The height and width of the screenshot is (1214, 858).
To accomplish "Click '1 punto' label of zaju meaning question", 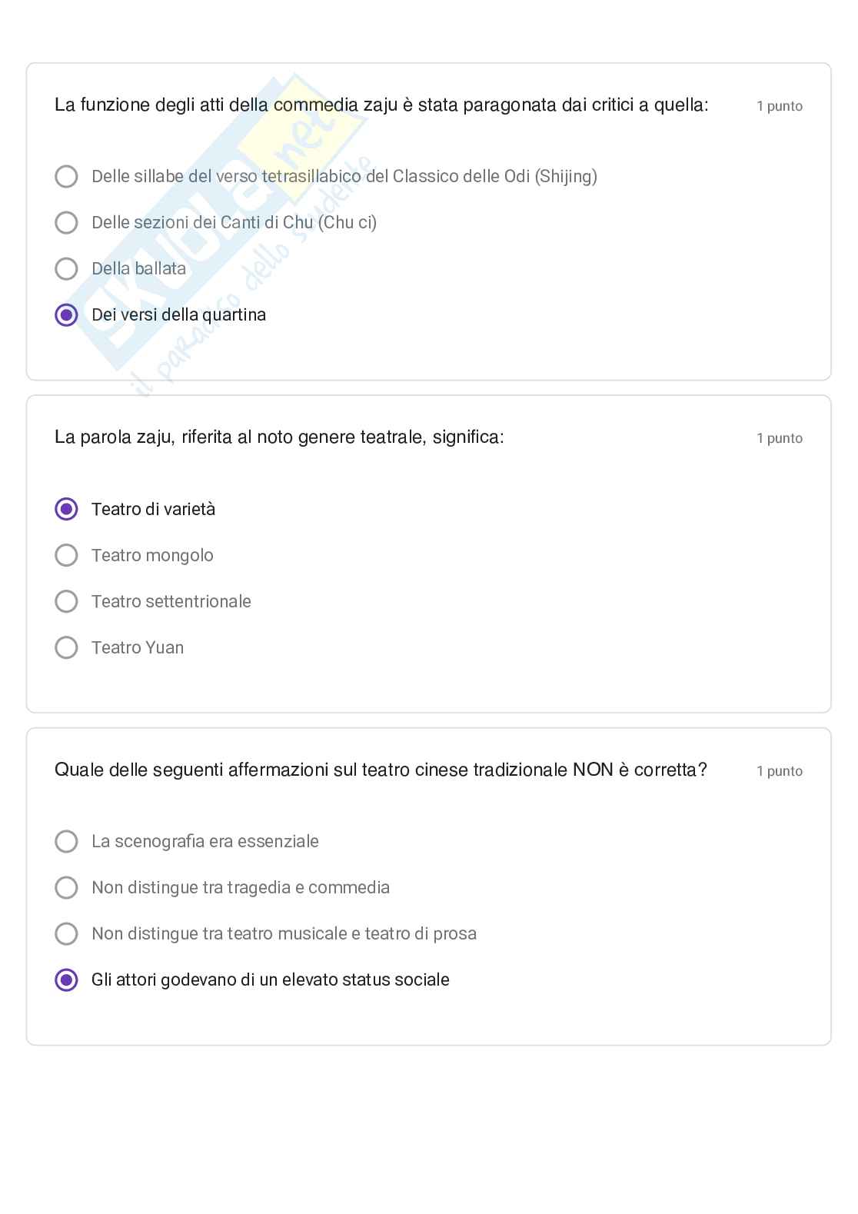I will (779, 438).
